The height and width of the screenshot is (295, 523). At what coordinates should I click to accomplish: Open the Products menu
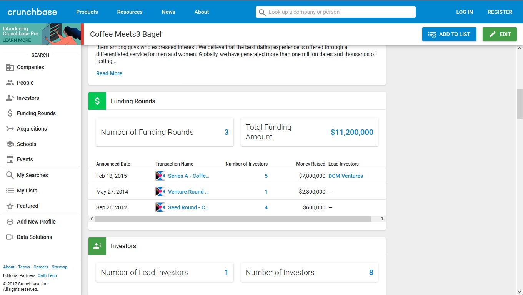pyautogui.click(x=87, y=12)
